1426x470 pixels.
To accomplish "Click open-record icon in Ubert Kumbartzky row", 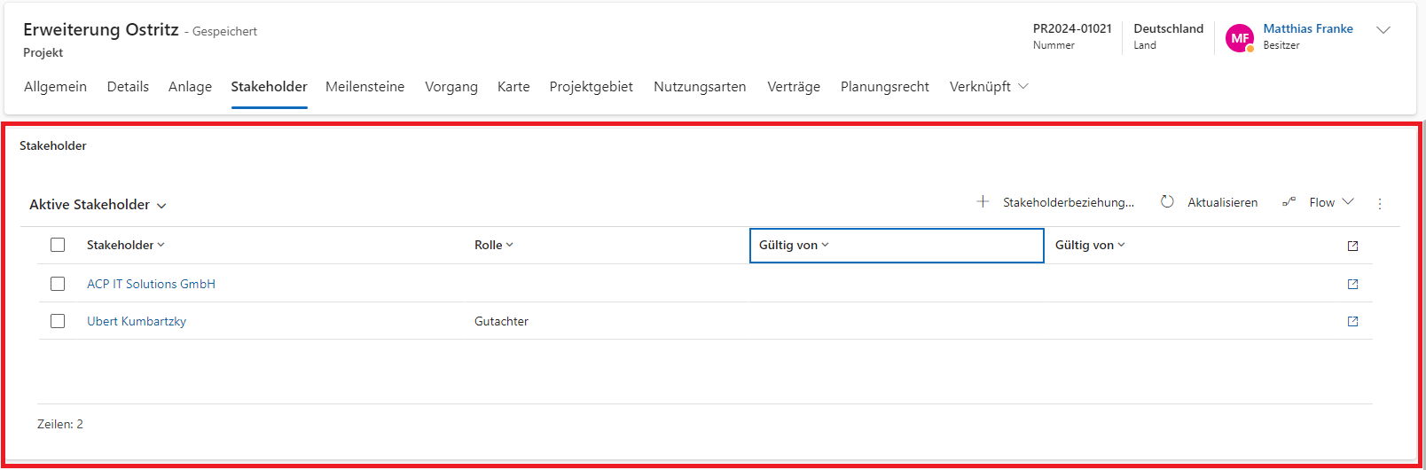I will 1352,322.
